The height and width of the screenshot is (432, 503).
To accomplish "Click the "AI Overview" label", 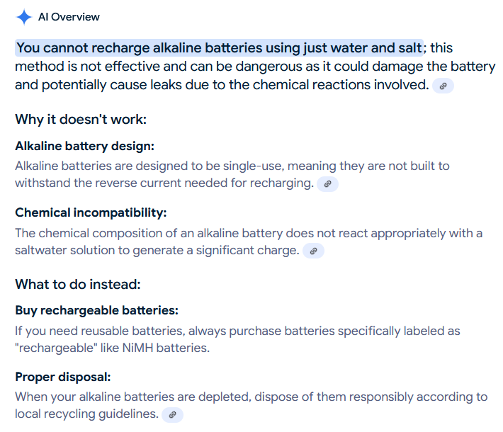I will [69, 17].
